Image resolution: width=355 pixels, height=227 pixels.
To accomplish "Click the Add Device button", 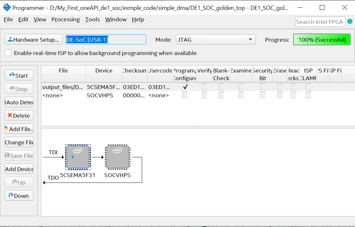I will (x=19, y=169).
